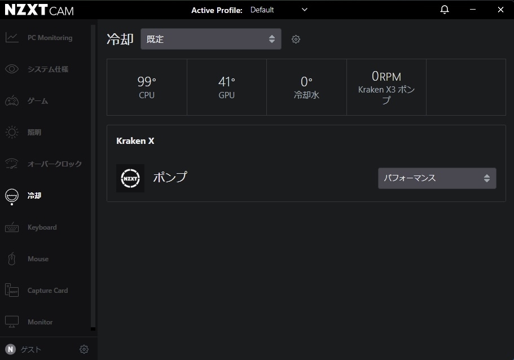Select the Capture Card menu item
The width and height of the screenshot is (514, 360).
[x=47, y=291]
